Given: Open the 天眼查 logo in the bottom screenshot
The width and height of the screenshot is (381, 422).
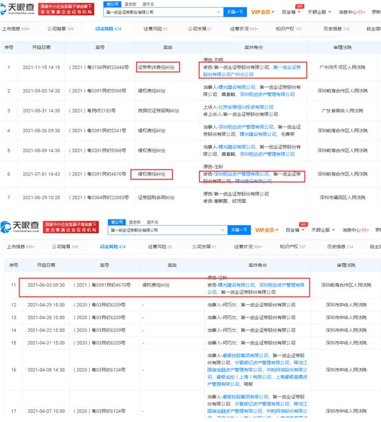Looking at the screenshot, I should (x=20, y=227).
